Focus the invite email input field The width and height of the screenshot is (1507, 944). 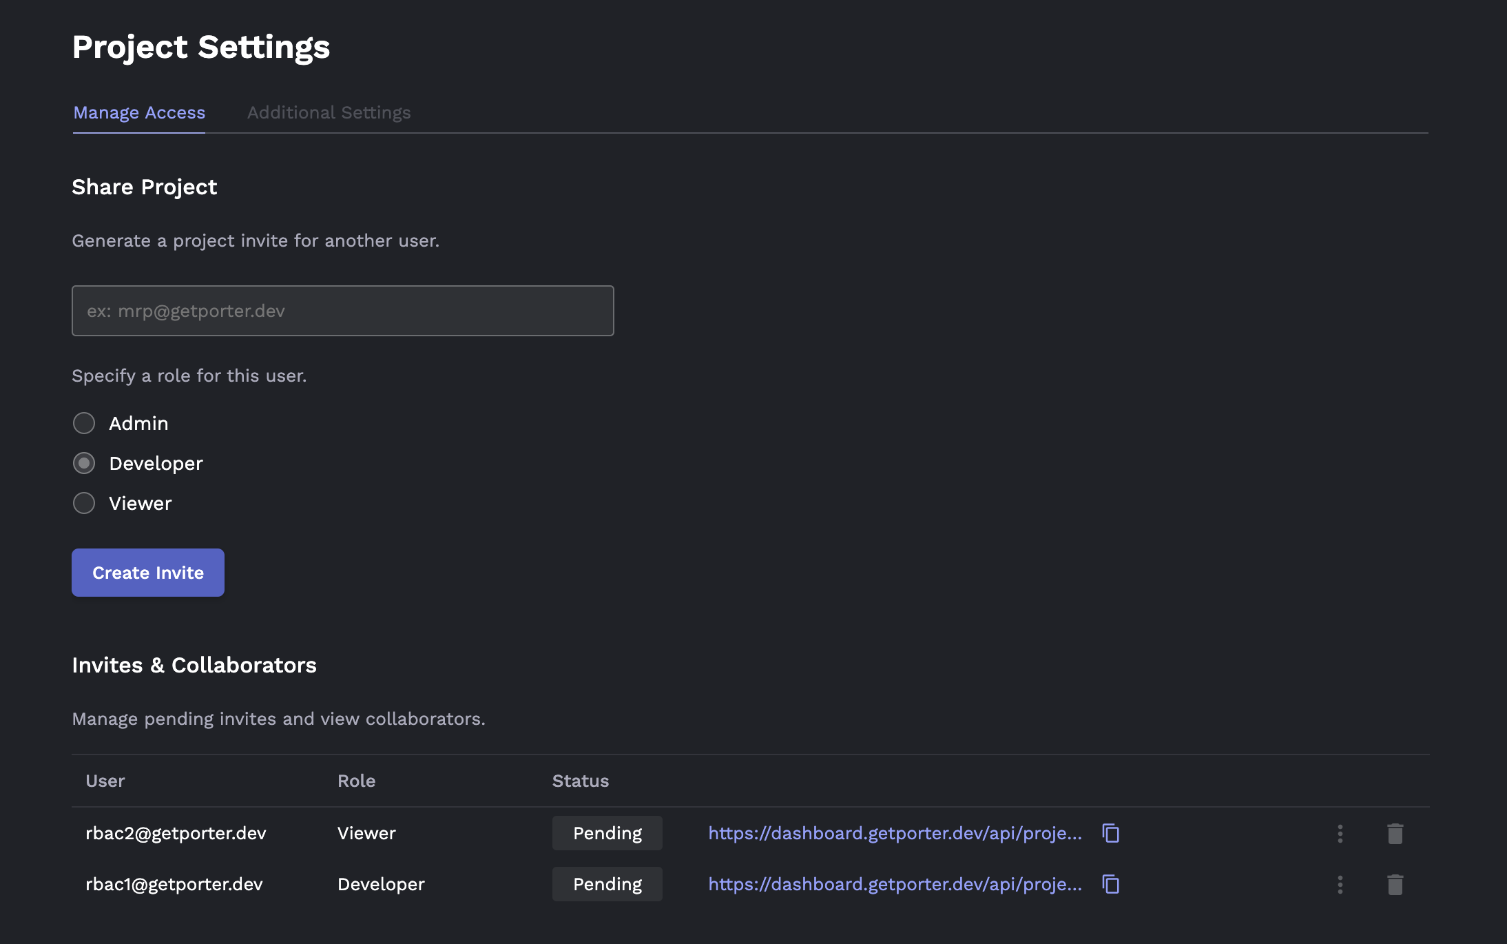342,311
